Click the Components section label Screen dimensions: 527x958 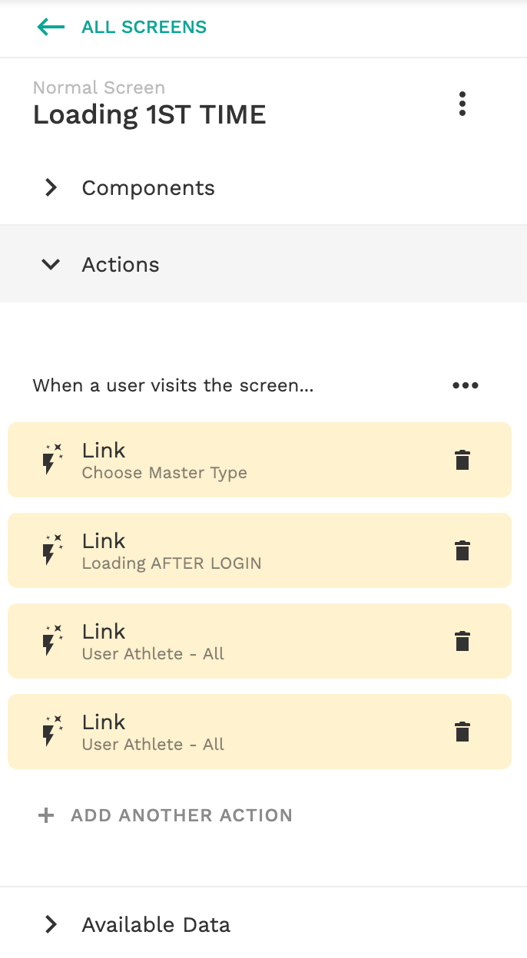tap(148, 188)
